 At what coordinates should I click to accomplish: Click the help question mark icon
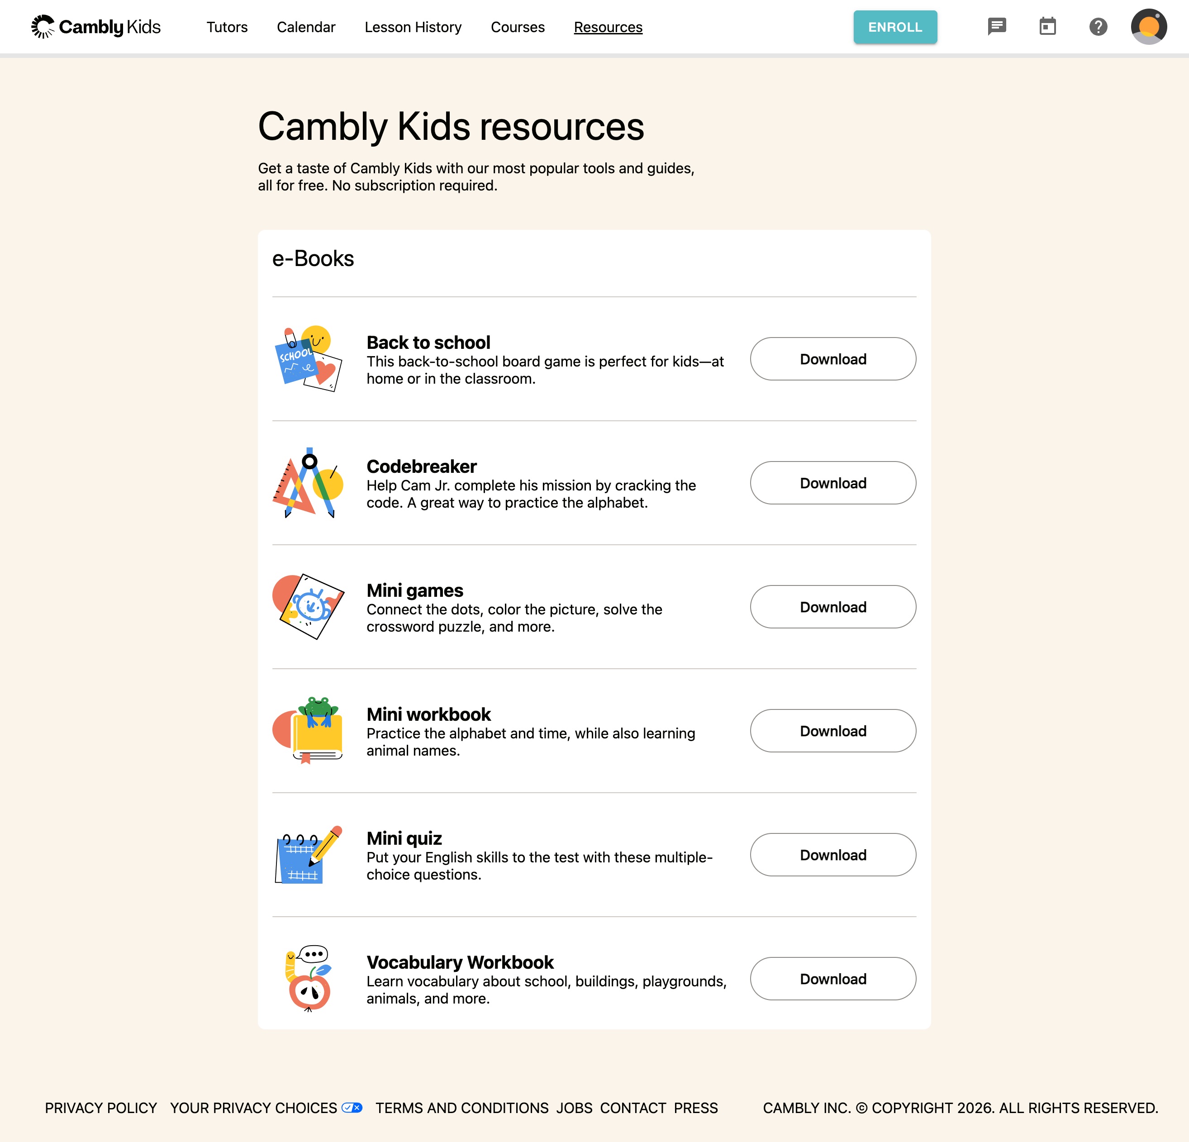coord(1098,27)
